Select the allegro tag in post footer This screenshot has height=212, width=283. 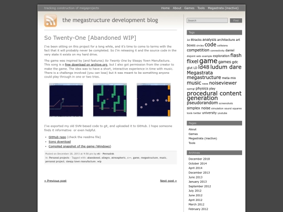point(105,158)
